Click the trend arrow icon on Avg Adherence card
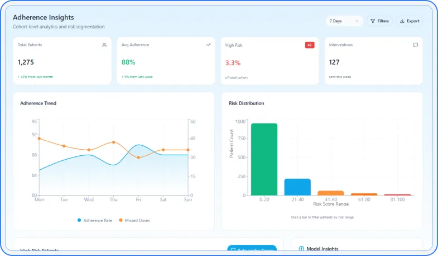 point(208,45)
